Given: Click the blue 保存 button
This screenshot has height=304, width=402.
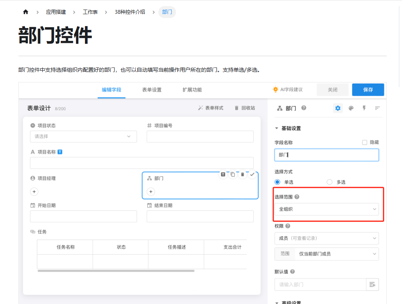Looking at the screenshot, I should (368, 90).
